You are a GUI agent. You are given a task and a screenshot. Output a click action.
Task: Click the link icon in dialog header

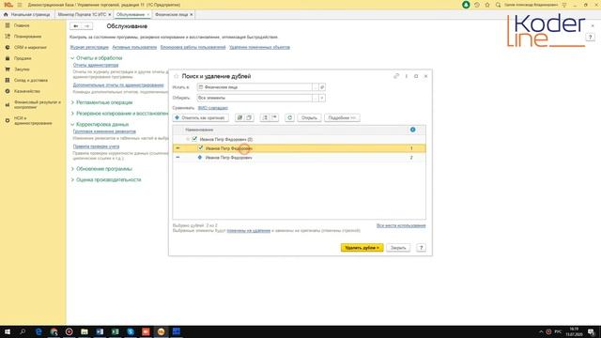pyautogui.click(x=396, y=76)
